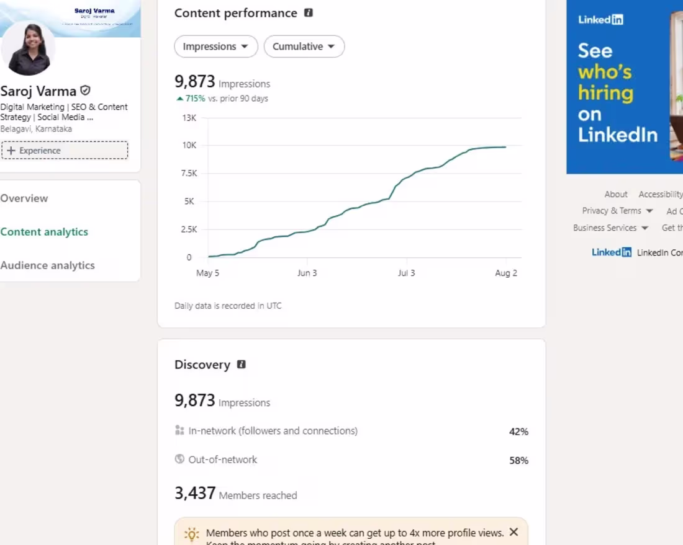
Task: Click plus icon on Experience button
Action: point(11,151)
